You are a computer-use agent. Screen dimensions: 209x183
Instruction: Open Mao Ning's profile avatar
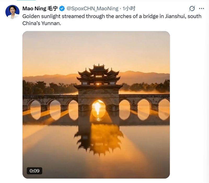pos(12,12)
